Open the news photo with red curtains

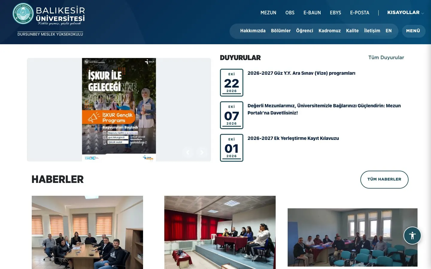click(x=220, y=232)
